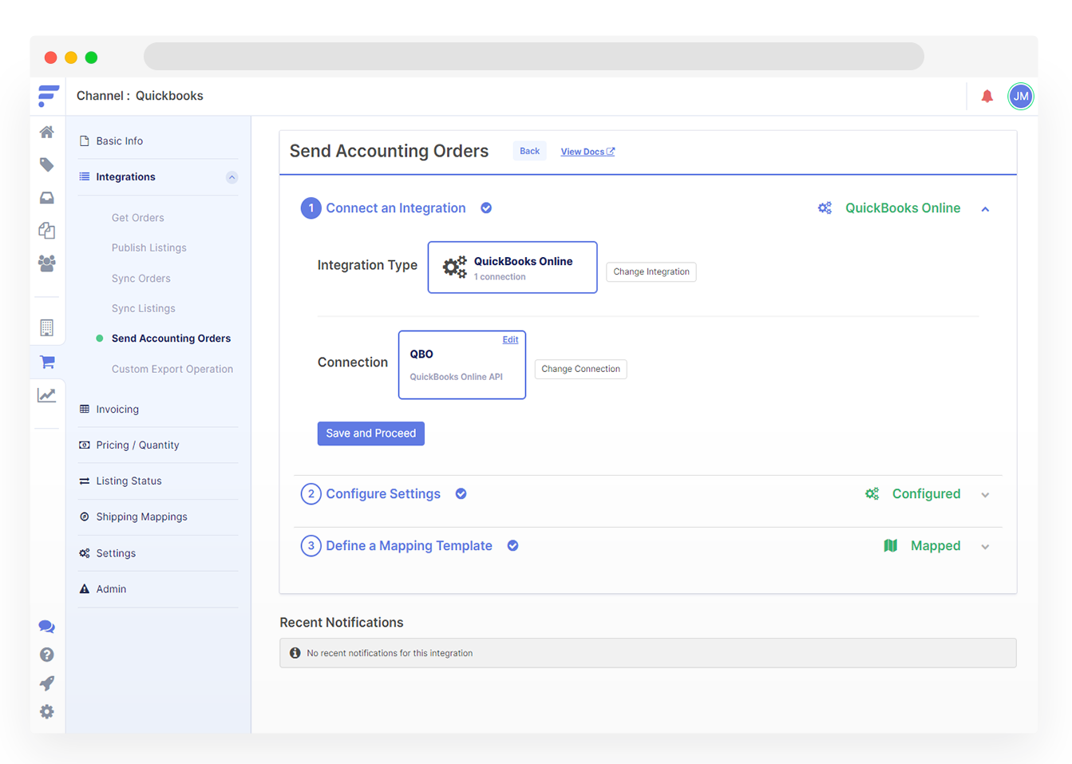
Task: Open the shopping cart icon in sidebar
Action: (47, 362)
